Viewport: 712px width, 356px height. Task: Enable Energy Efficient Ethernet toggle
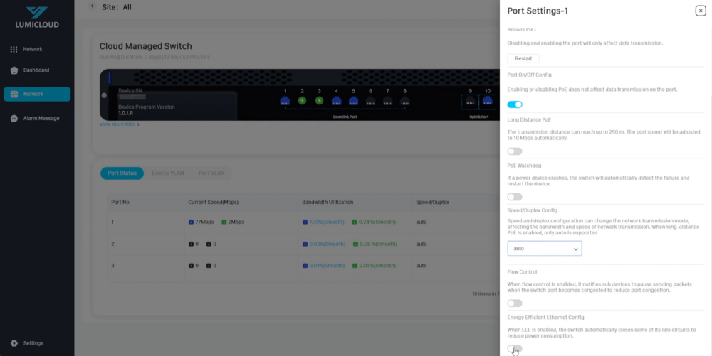coord(515,349)
